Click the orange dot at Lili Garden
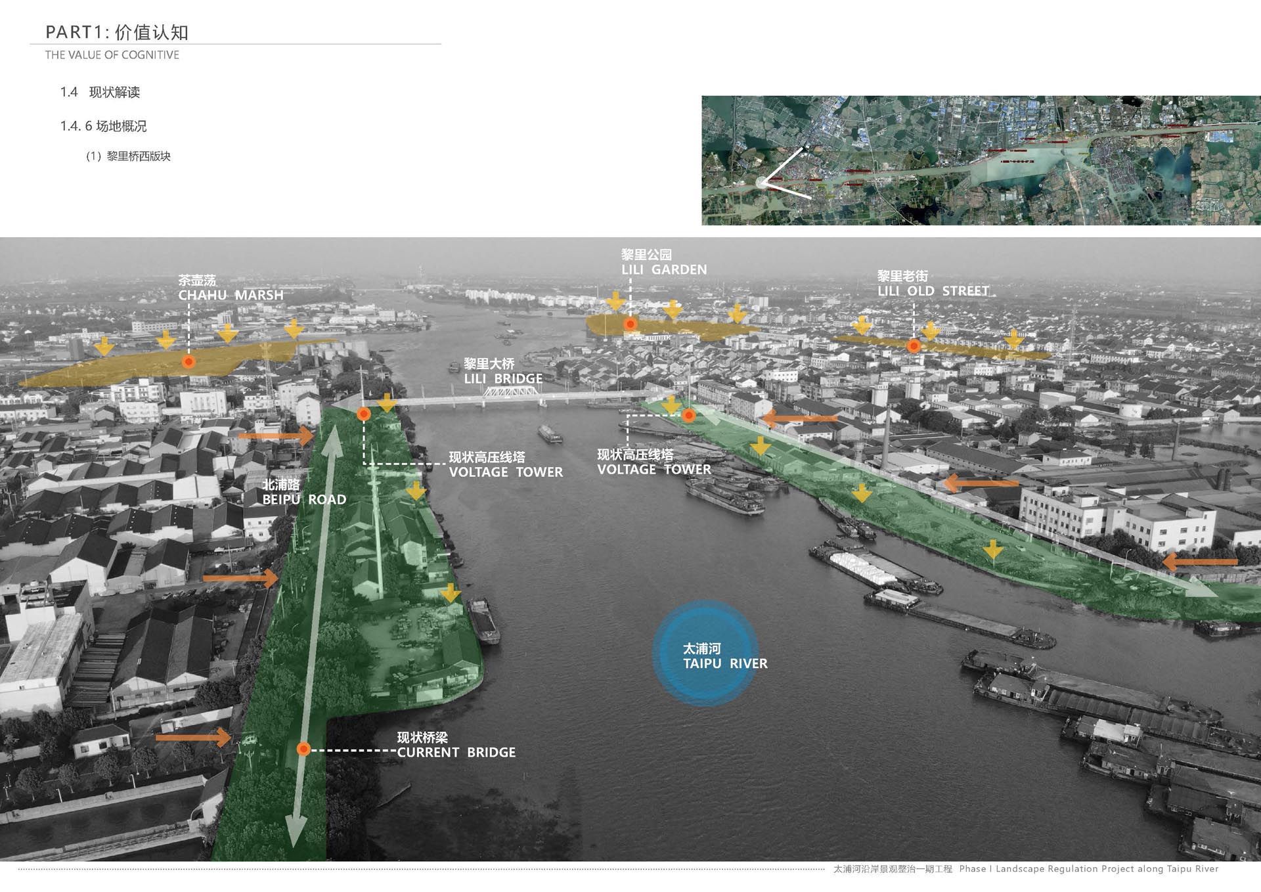The width and height of the screenshot is (1261, 892). click(x=630, y=324)
